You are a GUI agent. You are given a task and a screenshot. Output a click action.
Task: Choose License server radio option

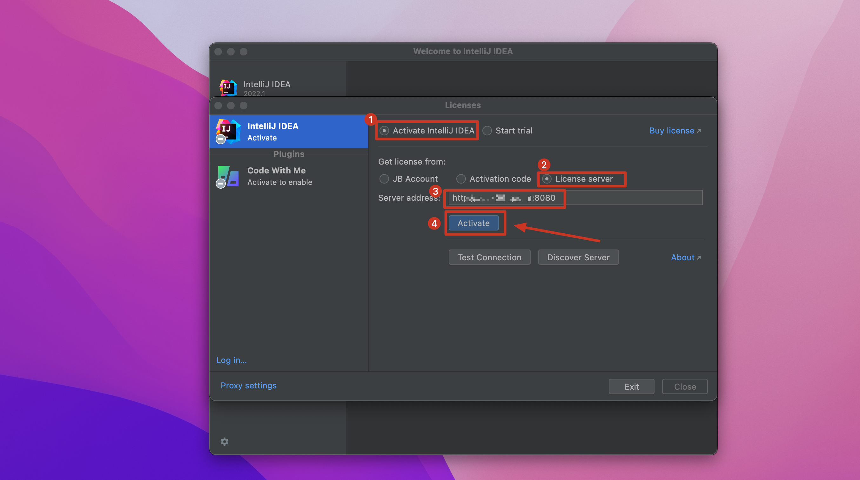click(x=547, y=179)
